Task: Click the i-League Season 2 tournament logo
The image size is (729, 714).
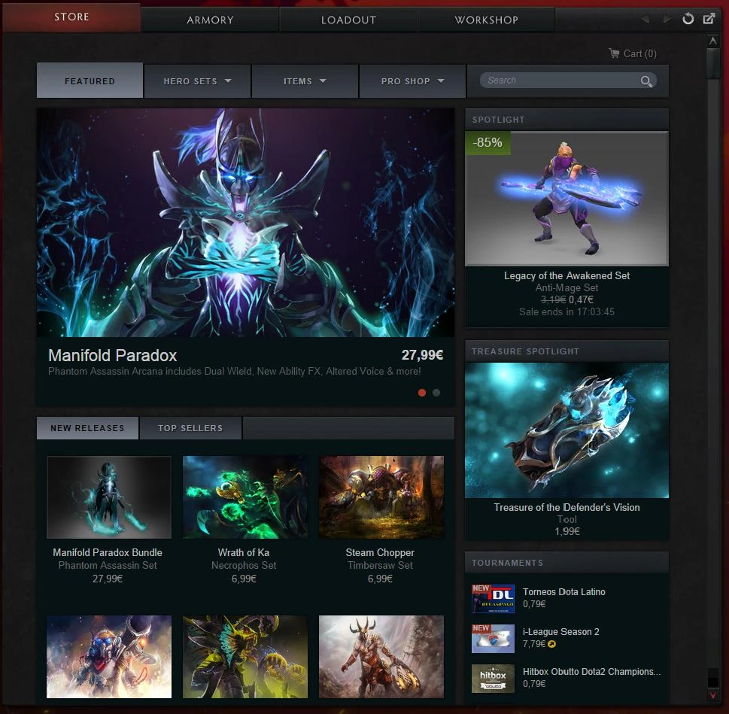Action: 493,639
